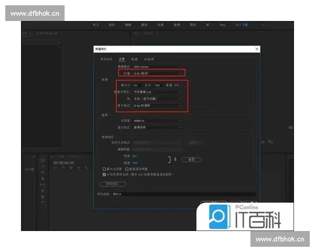This screenshot has height=252, width=315.
Task: Expand the 采样率 48000 Hz dropdown
Action: (x=156, y=120)
